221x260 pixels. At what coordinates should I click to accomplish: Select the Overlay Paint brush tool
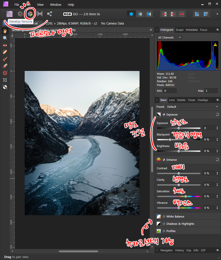pos(5,59)
